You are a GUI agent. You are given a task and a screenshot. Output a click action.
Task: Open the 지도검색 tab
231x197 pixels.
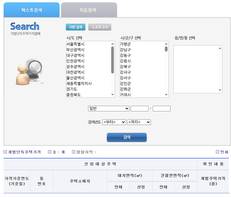[x=89, y=10]
